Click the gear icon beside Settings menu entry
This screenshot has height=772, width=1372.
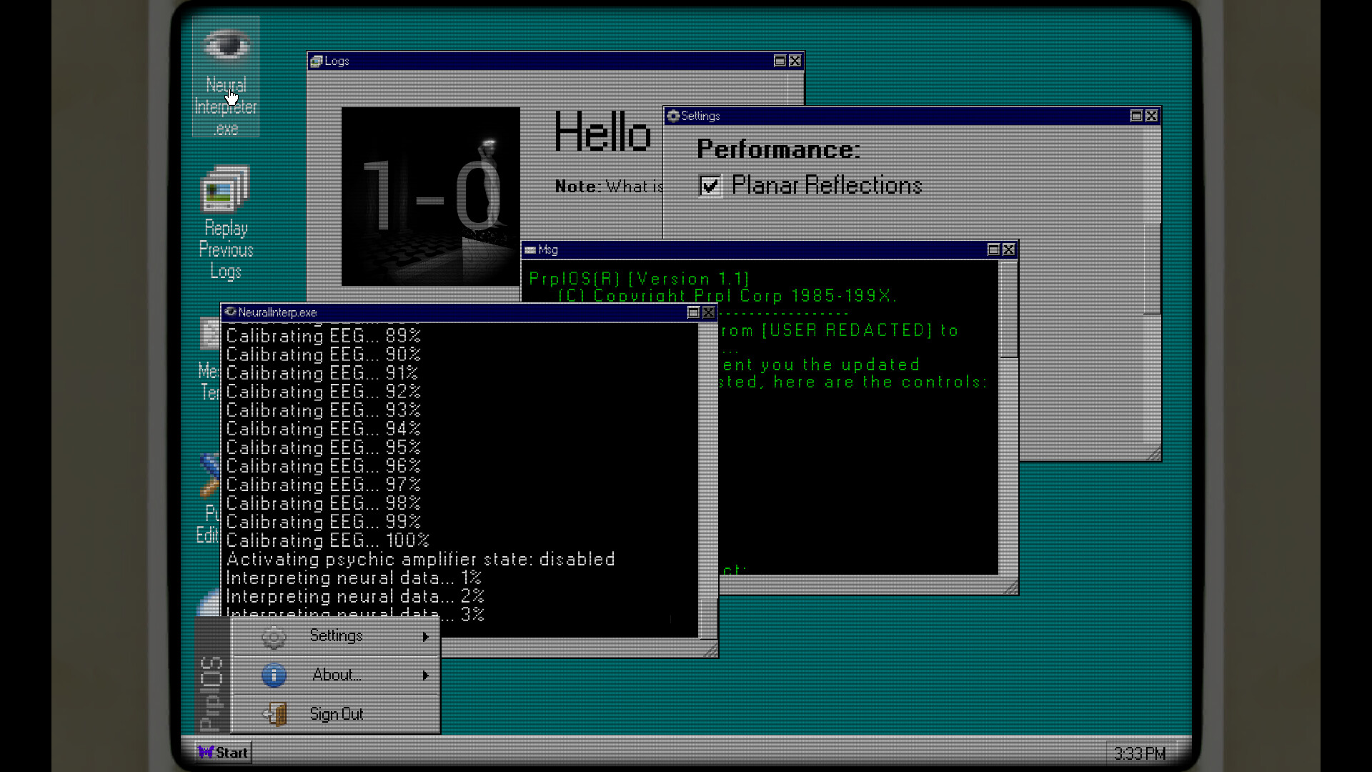click(x=274, y=636)
